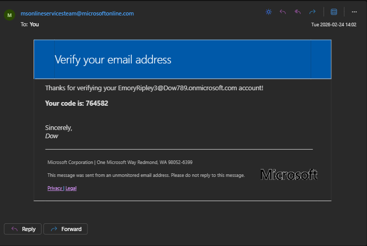Click the Privacy link
The height and width of the screenshot is (246, 367).
pos(55,188)
